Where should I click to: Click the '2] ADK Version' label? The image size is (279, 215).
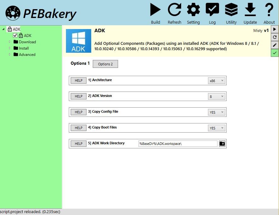click(100, 96)
